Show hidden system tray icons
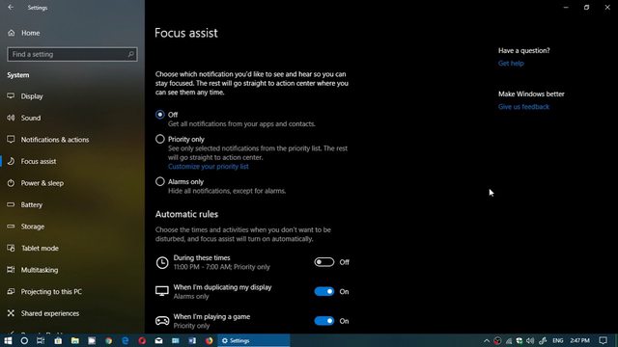This screenshot has width=618, height=347. click(x=487, y=340)
